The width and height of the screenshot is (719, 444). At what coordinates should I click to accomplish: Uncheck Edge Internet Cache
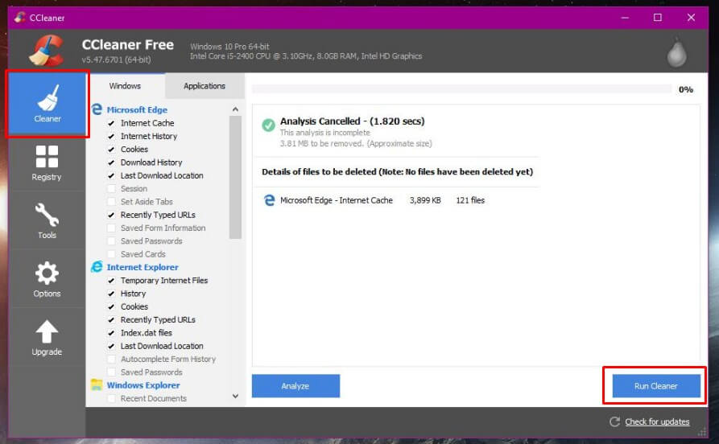tap(111, 123)
